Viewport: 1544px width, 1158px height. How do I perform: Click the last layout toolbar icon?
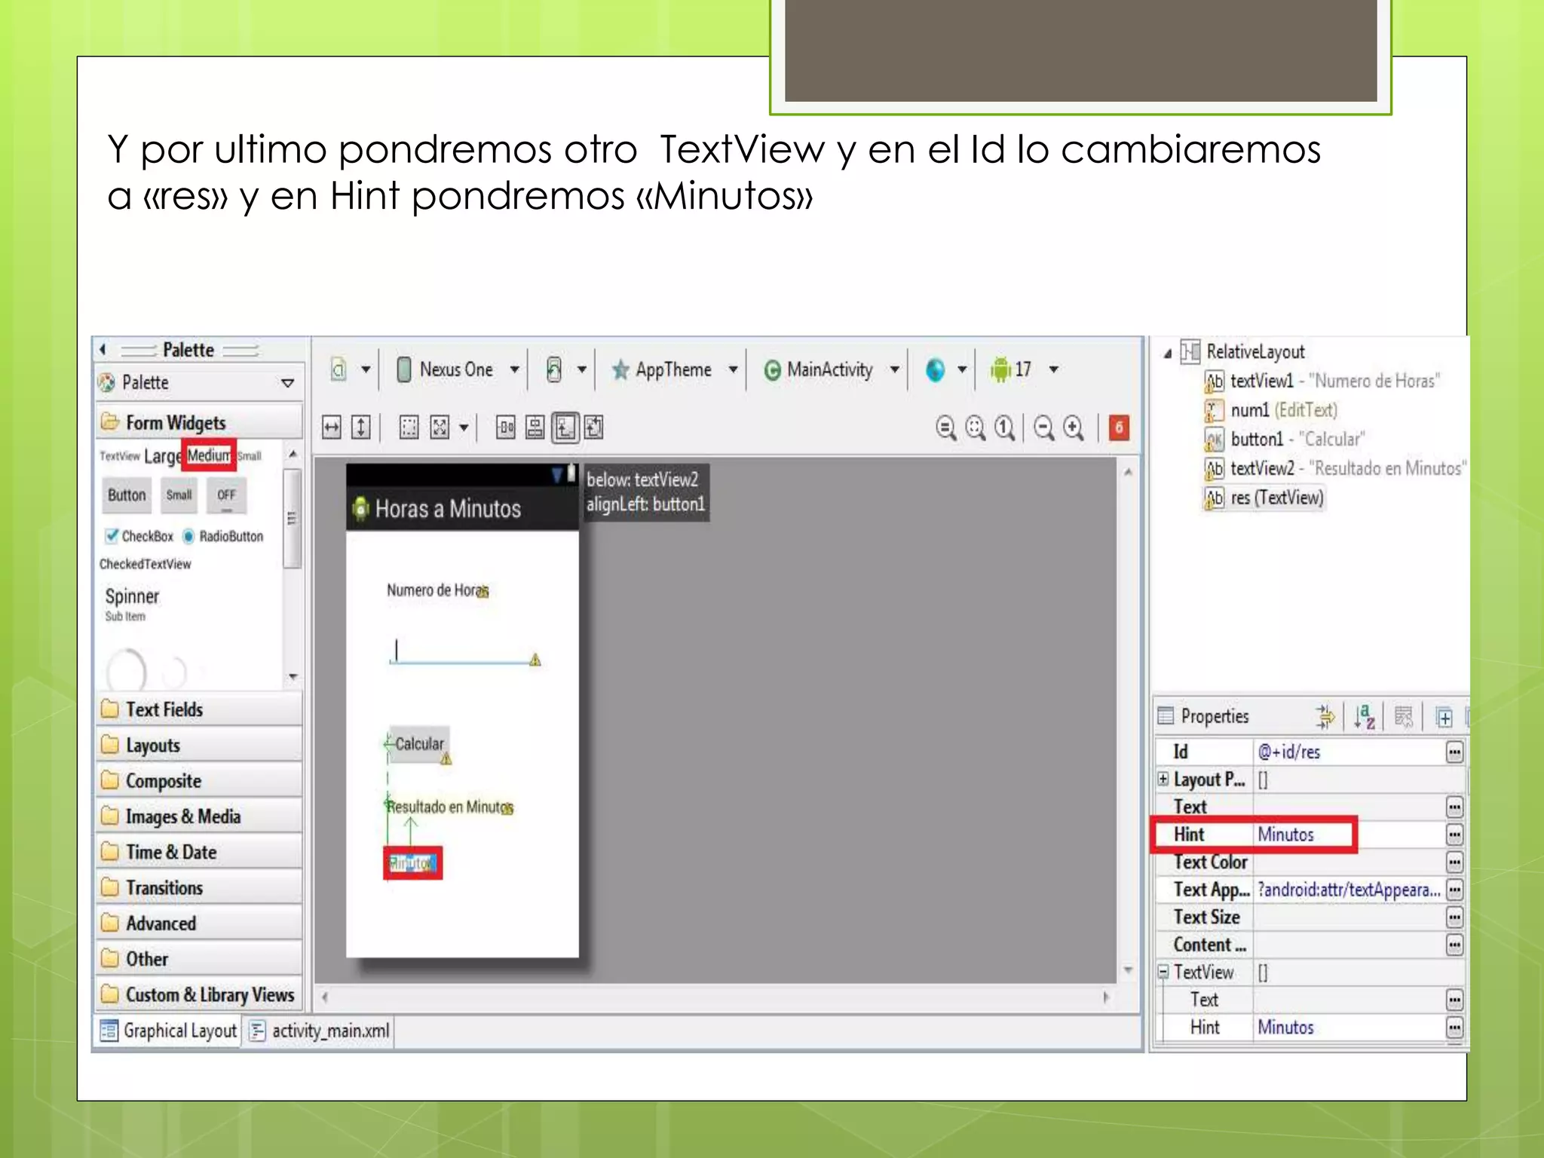[x=594, y=428]
